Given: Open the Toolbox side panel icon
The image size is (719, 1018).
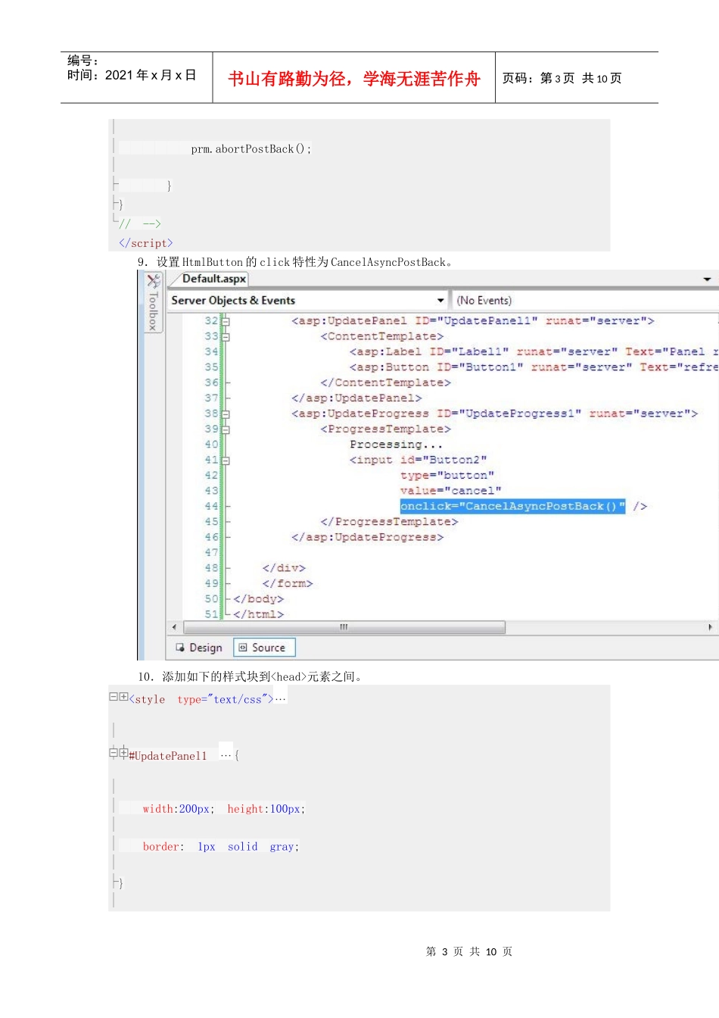Looking at the screenshot, I should (153, 282).
